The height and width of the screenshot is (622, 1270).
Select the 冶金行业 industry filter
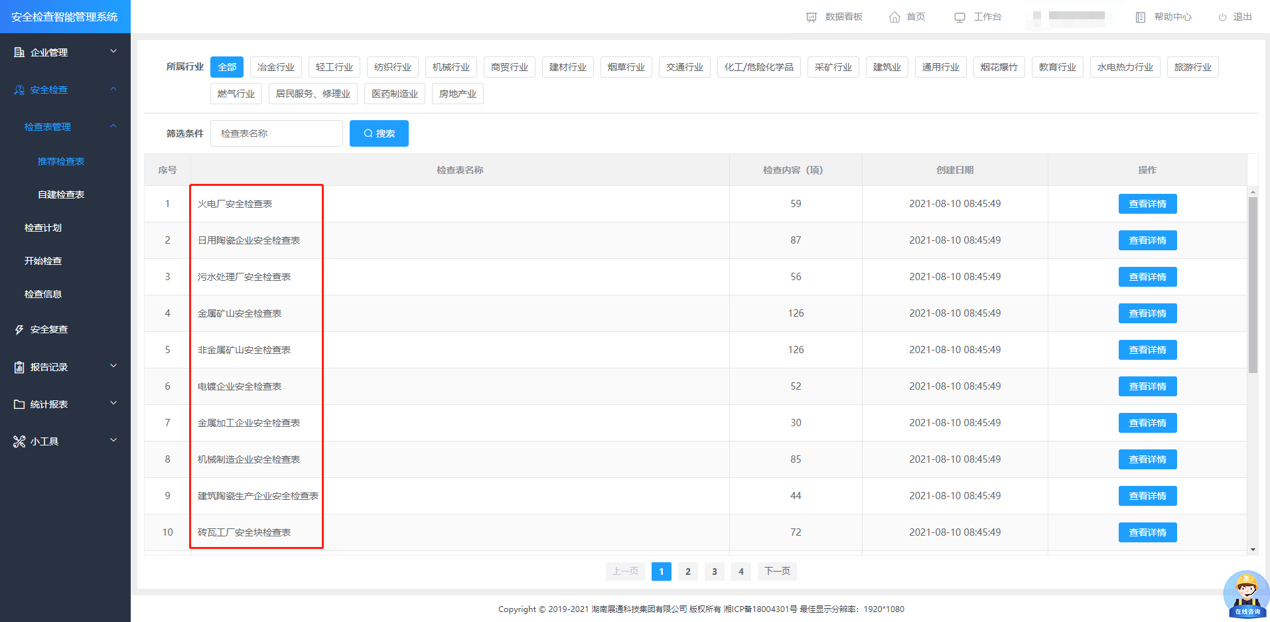pos(276,67)
